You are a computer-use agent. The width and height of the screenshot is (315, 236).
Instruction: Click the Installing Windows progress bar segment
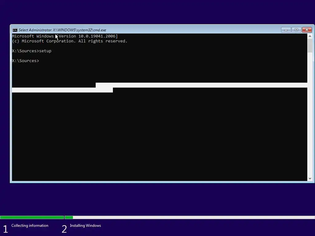coord(189,217)
